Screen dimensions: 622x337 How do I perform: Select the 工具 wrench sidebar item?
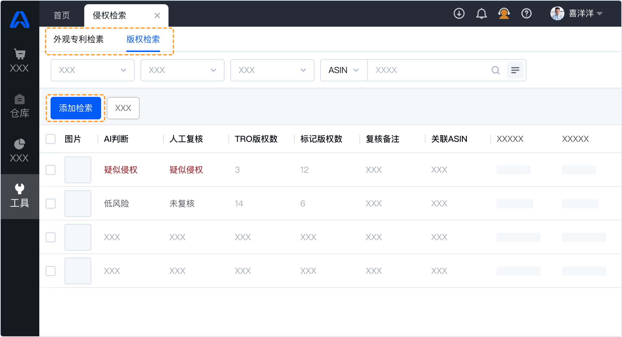point(20,196)
